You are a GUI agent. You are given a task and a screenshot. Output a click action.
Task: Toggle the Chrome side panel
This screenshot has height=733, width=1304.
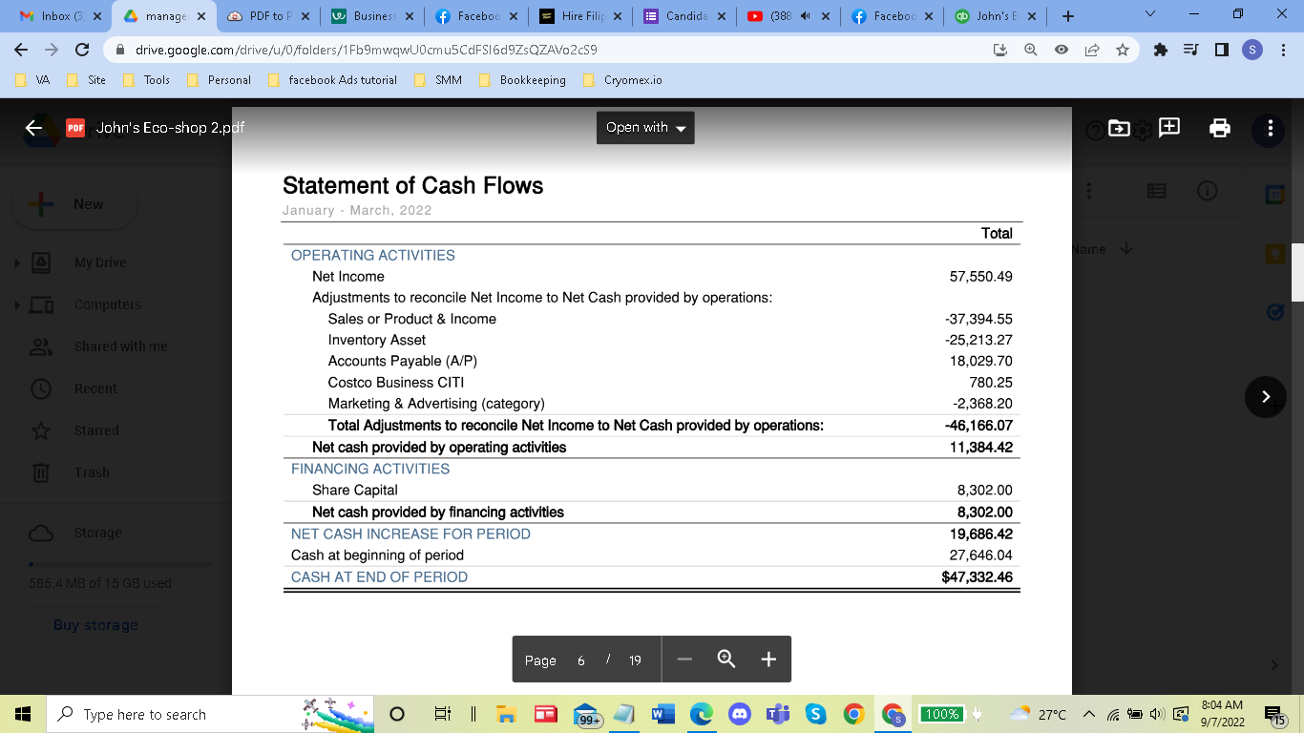1222,50
